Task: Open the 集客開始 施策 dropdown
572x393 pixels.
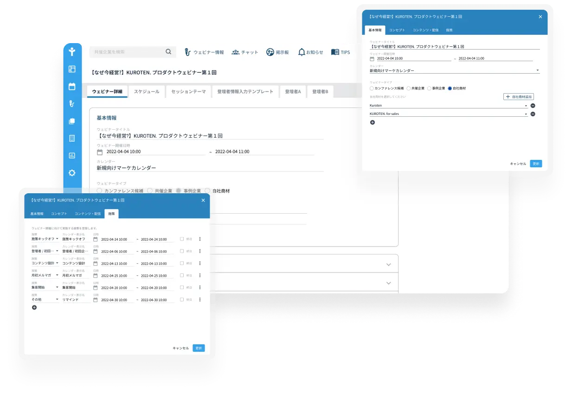Action: (x=45, y=287)
